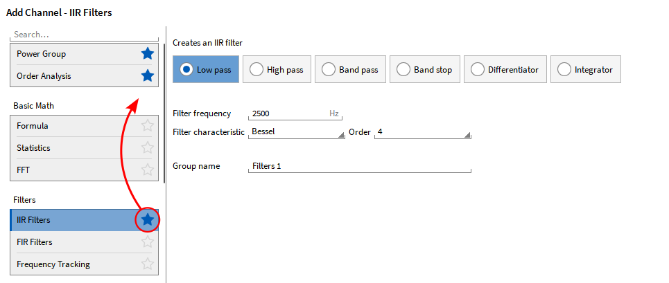Image resolution: width=669 pixels, height=283 pixels.
Task: Open the Filter characteristic Bessel dropdown
Action: [296, 132]
